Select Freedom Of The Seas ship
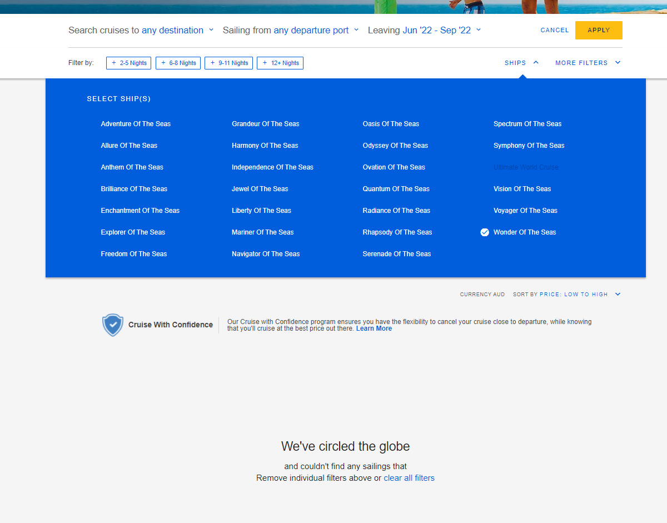 pyautogui.click(x=134, y=254)
